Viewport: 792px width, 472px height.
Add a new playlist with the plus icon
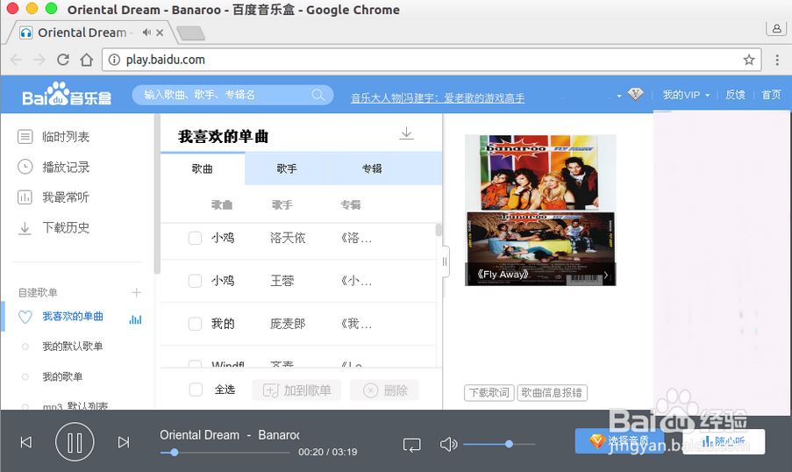pos(136,292)
